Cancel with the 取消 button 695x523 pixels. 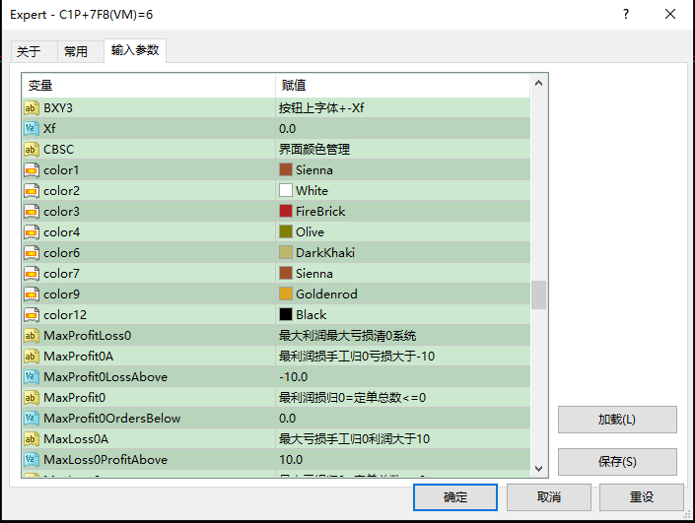click(549, 497)
